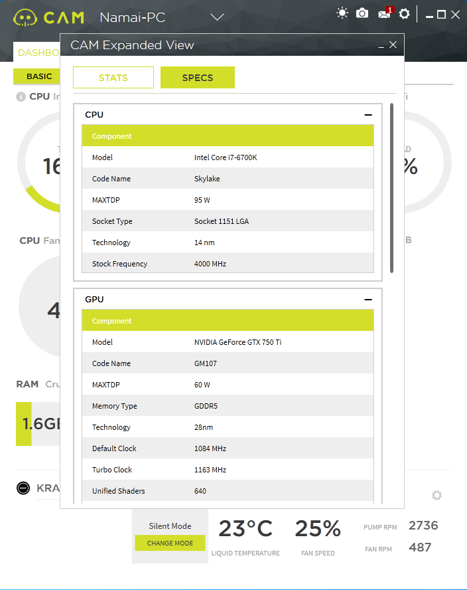Viewport: 467px width, 590px height.
Task: Toggle night mode sun icon
Action: tap(342, 13)
